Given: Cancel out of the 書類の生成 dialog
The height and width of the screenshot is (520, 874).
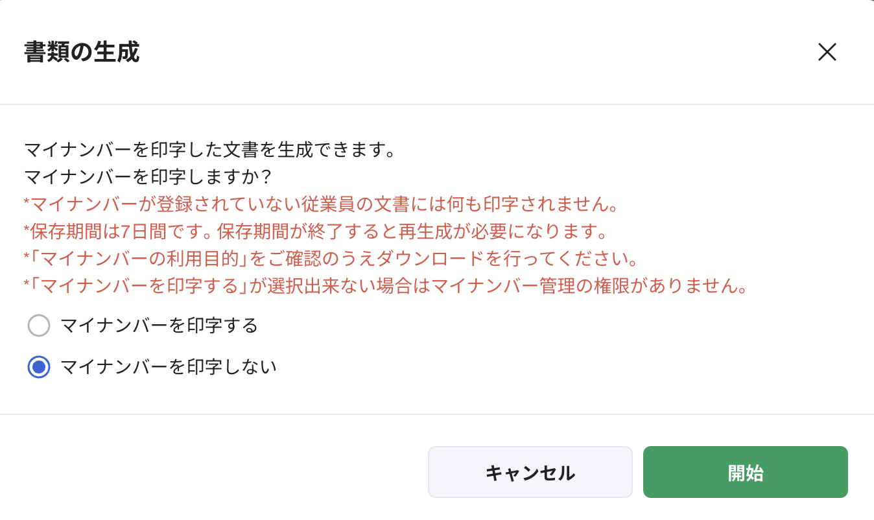Looking at the screenshot, I should [x=530, y=472].
